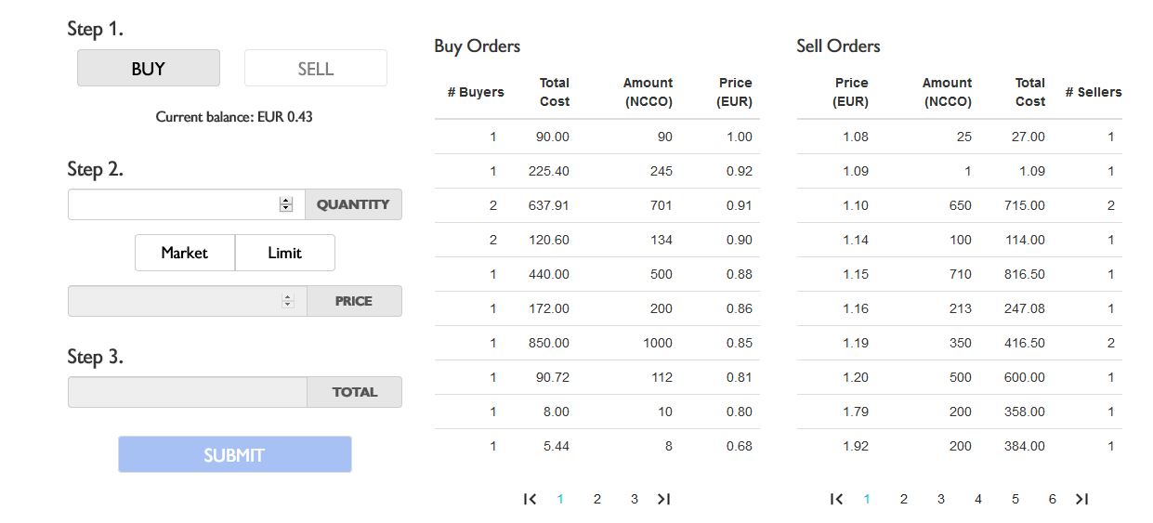Go to first page of Sell Orders
This screenshot has width=1153, height=523.
point(836,499)
